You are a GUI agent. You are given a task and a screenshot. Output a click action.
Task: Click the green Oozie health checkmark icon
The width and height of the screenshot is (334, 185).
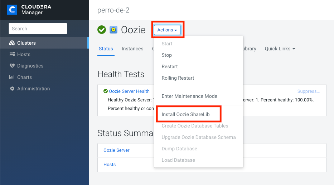[102, 30]
